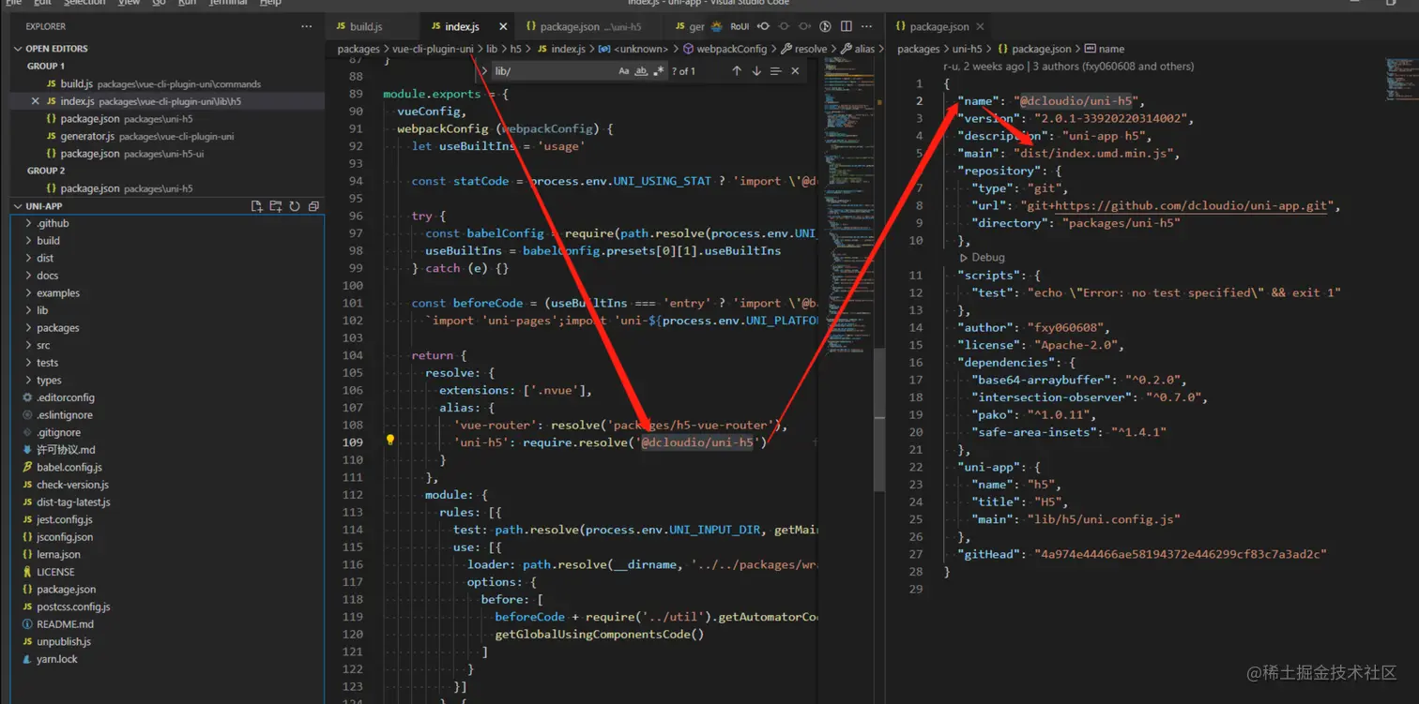1419x704 pixels.
Task: Toggle Match Case in find widget
Action: (624, 71)
